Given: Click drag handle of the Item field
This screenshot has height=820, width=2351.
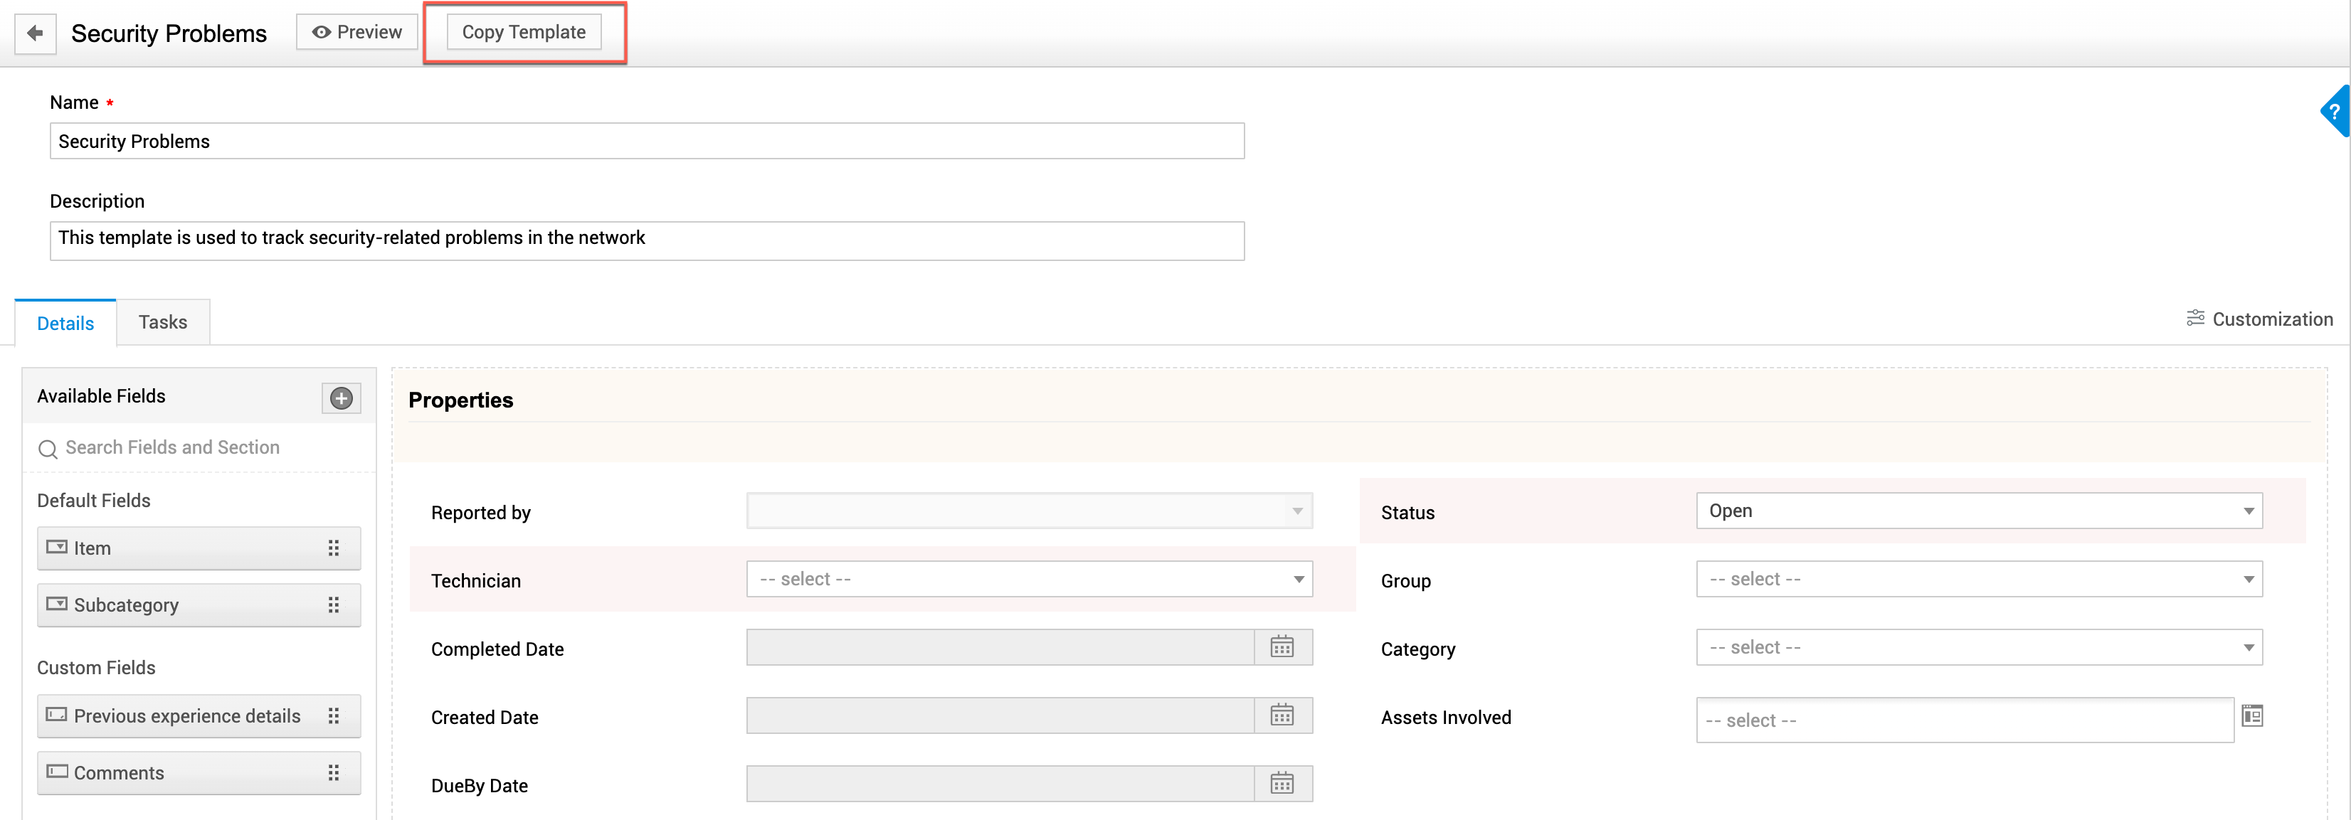Looking at the screenshot, I should [x=334, y=548].
